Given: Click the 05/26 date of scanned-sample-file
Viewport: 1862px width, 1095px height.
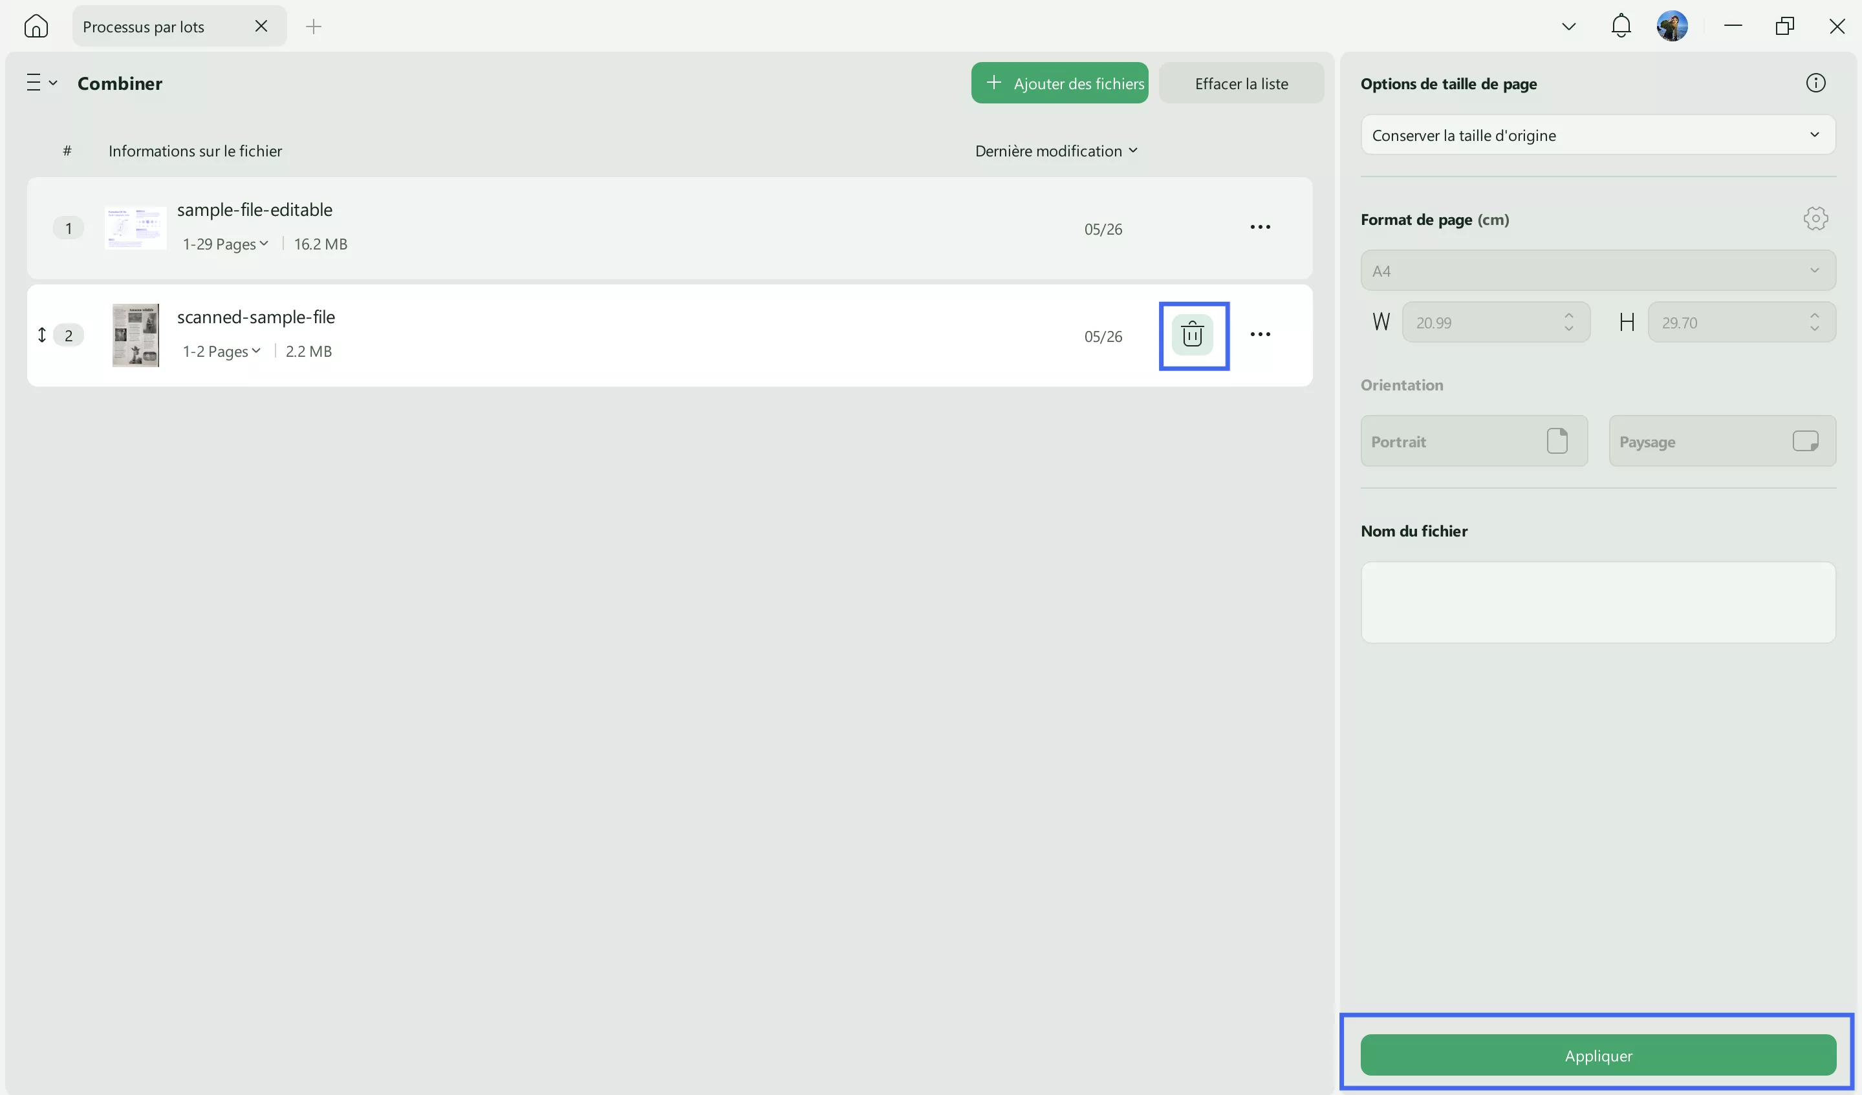Looking at the screenshot, I should click(1103, 336).
